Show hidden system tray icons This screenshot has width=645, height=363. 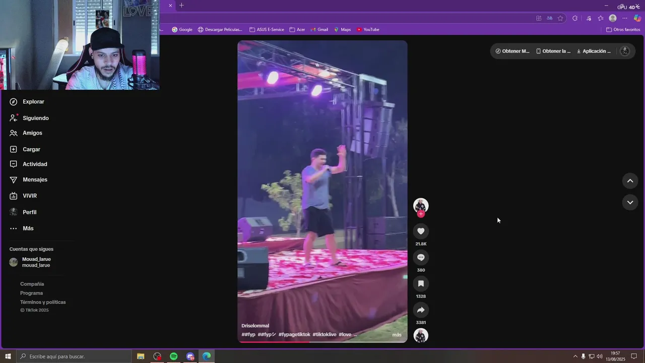(575, 356)
